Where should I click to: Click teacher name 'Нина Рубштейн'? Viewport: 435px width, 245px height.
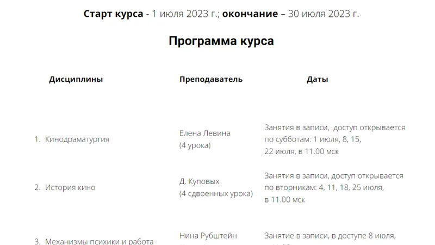pyautogui.click(x=208, y=236)
